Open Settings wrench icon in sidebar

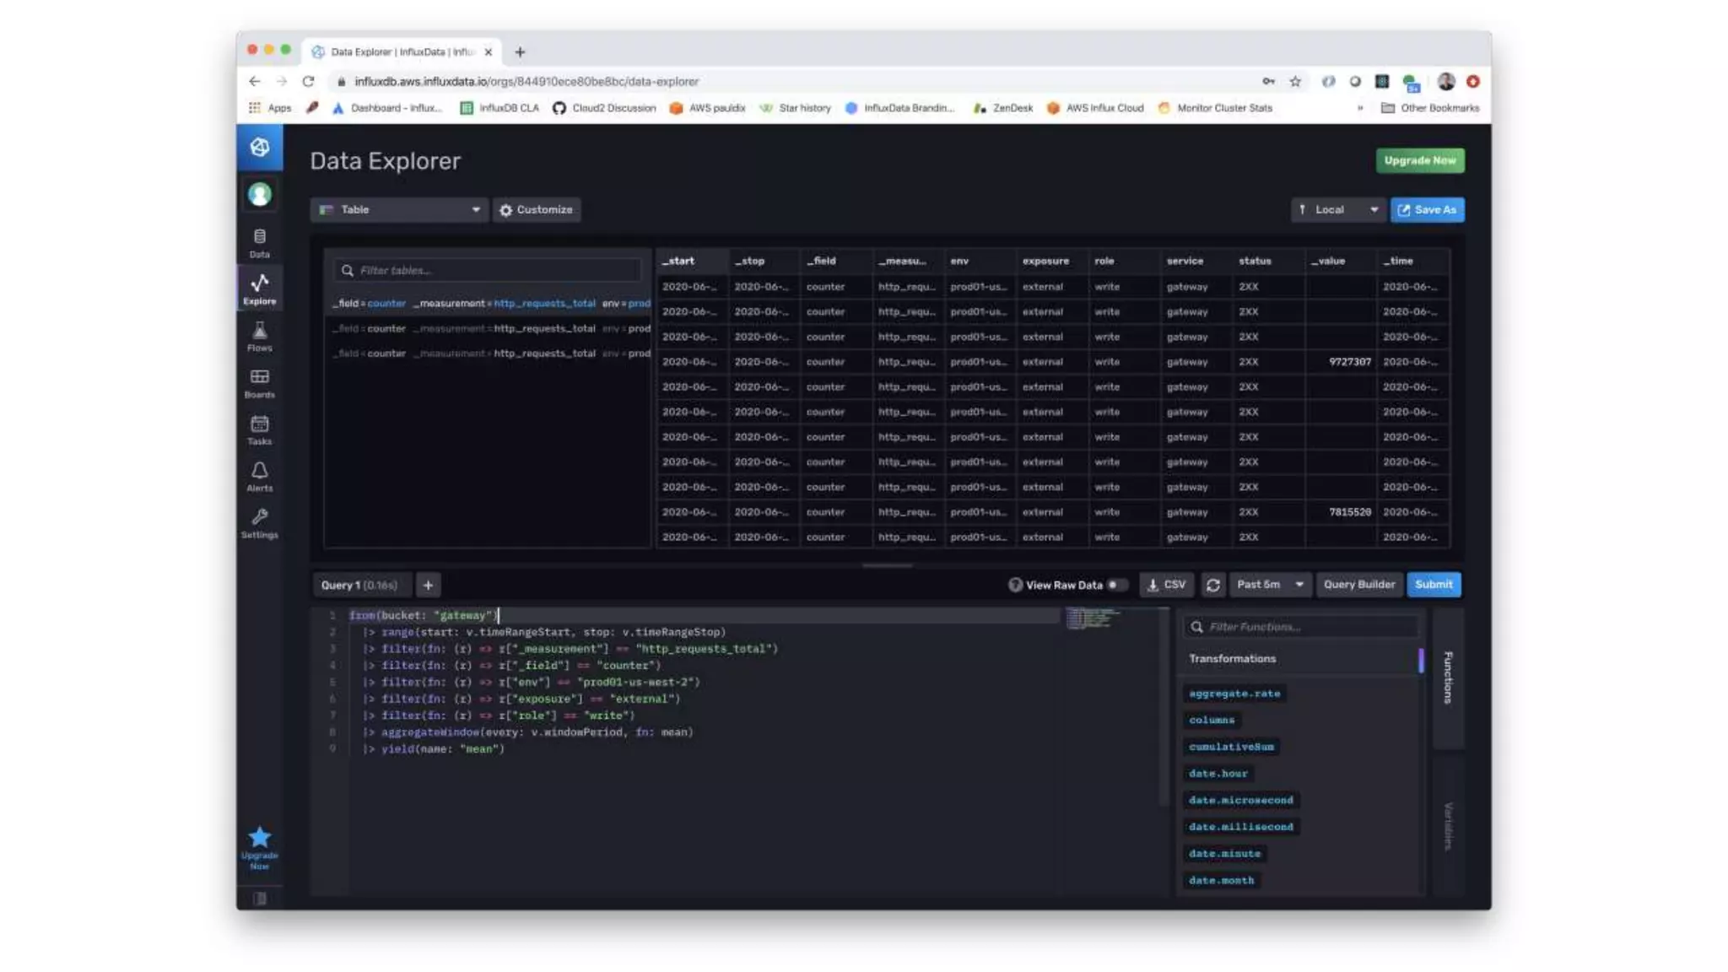[259, 522]
